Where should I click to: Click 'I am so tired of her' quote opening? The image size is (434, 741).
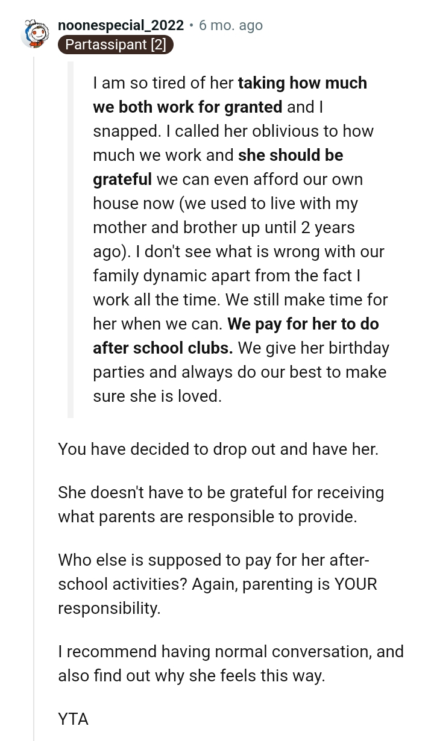click(163, 83)
